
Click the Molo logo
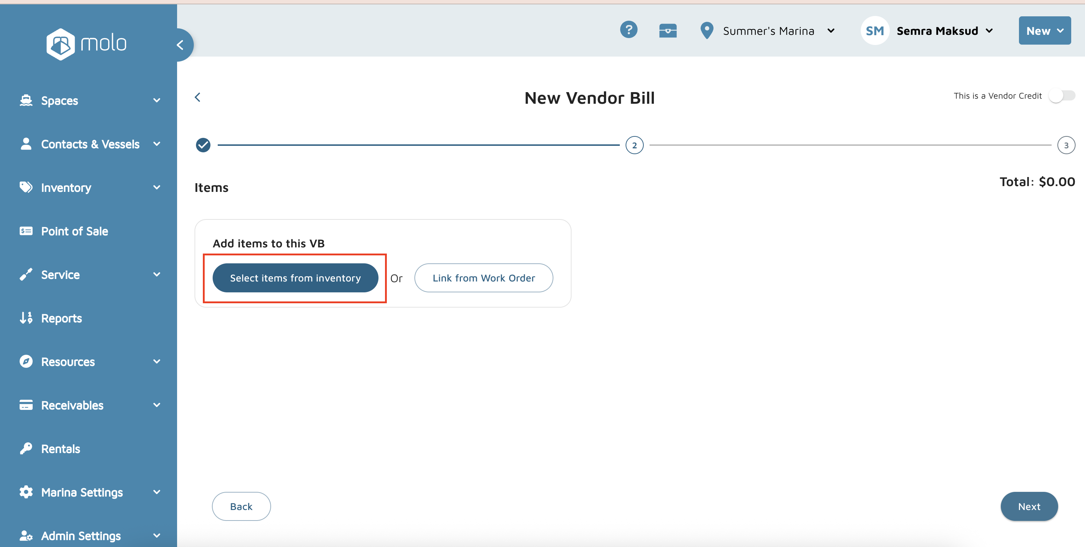click(x=86, y=44)
